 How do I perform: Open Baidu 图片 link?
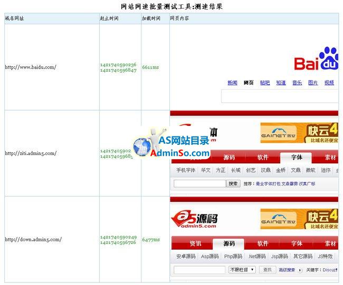click(313, 83)
